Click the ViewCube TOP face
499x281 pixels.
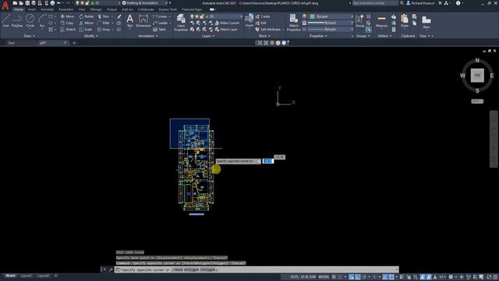pos(477,76)
